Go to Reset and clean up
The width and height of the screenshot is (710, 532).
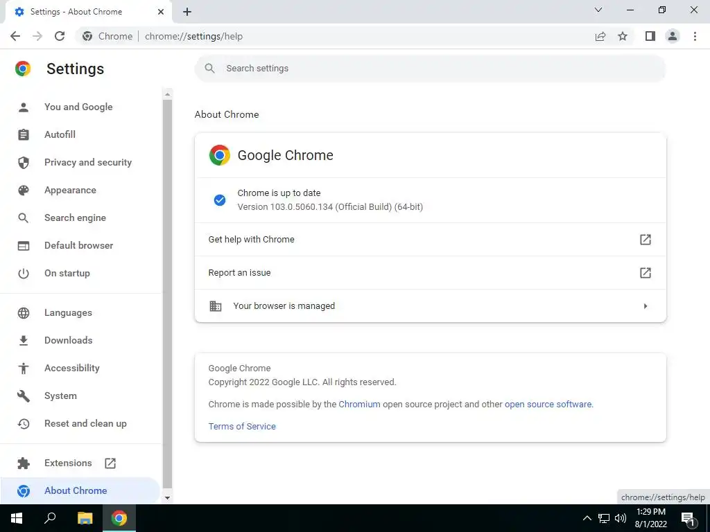pos(85,423)
